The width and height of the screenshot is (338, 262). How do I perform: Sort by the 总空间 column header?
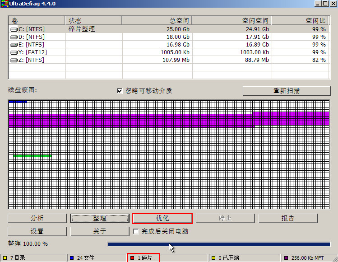[157, 21]
